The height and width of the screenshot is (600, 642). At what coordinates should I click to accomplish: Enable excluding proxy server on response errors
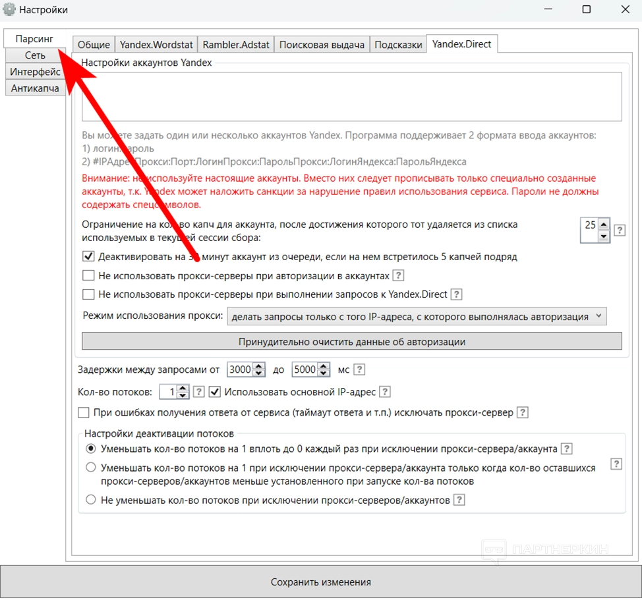pos(84,412)
